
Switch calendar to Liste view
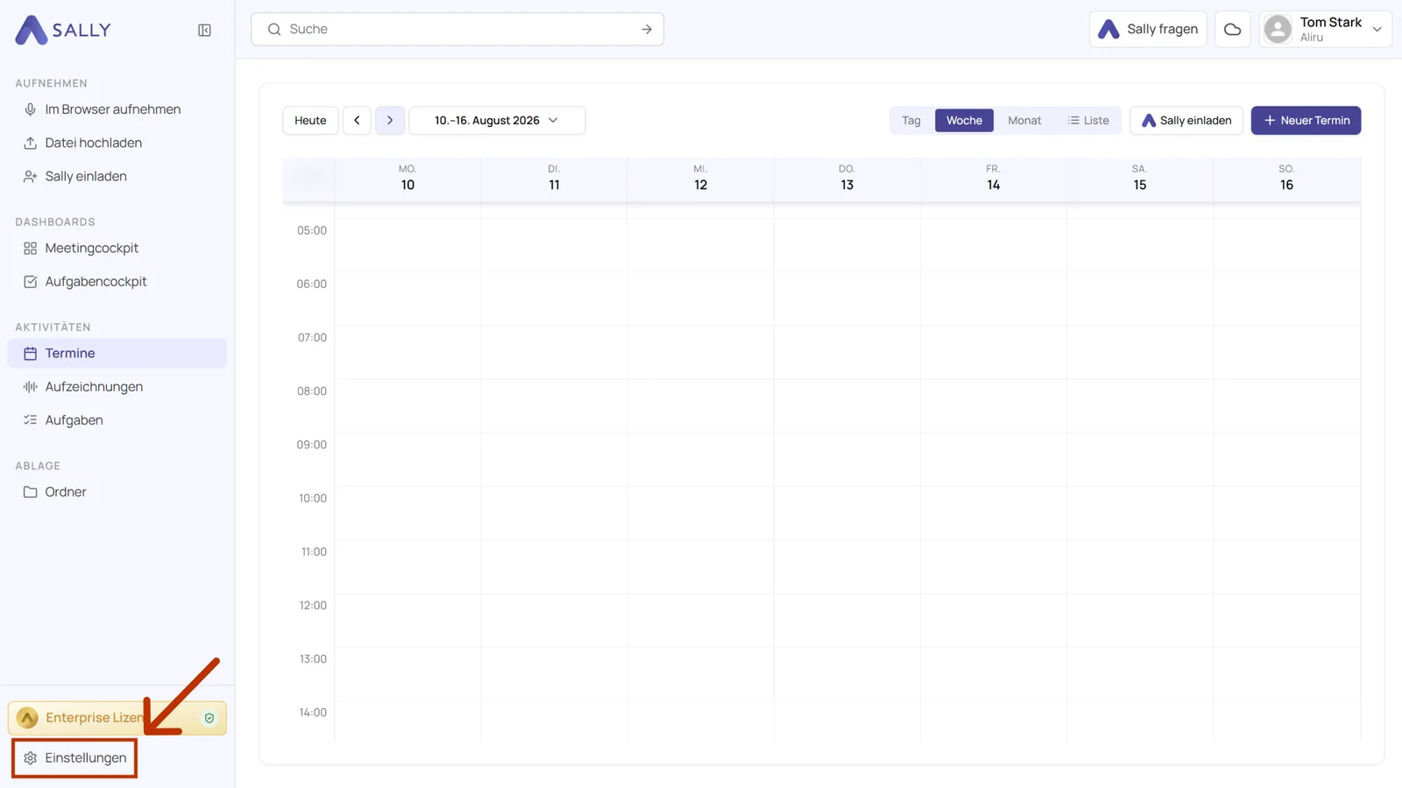pyautogui.click(x=1088, y=121)
